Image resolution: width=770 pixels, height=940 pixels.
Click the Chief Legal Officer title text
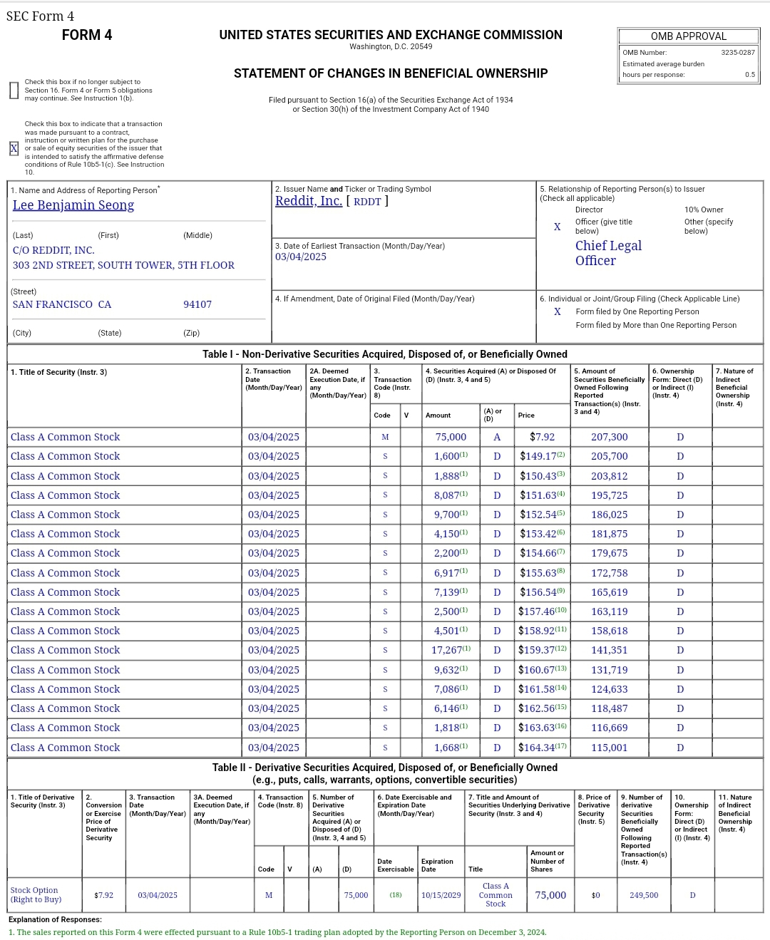pos(609,253)
